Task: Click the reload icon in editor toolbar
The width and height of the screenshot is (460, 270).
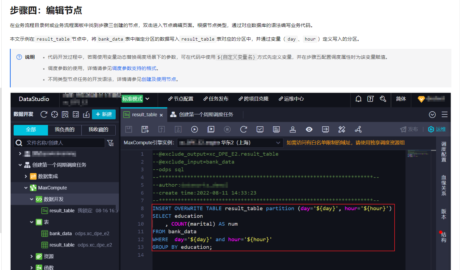Action: click(x=244, y=129)
